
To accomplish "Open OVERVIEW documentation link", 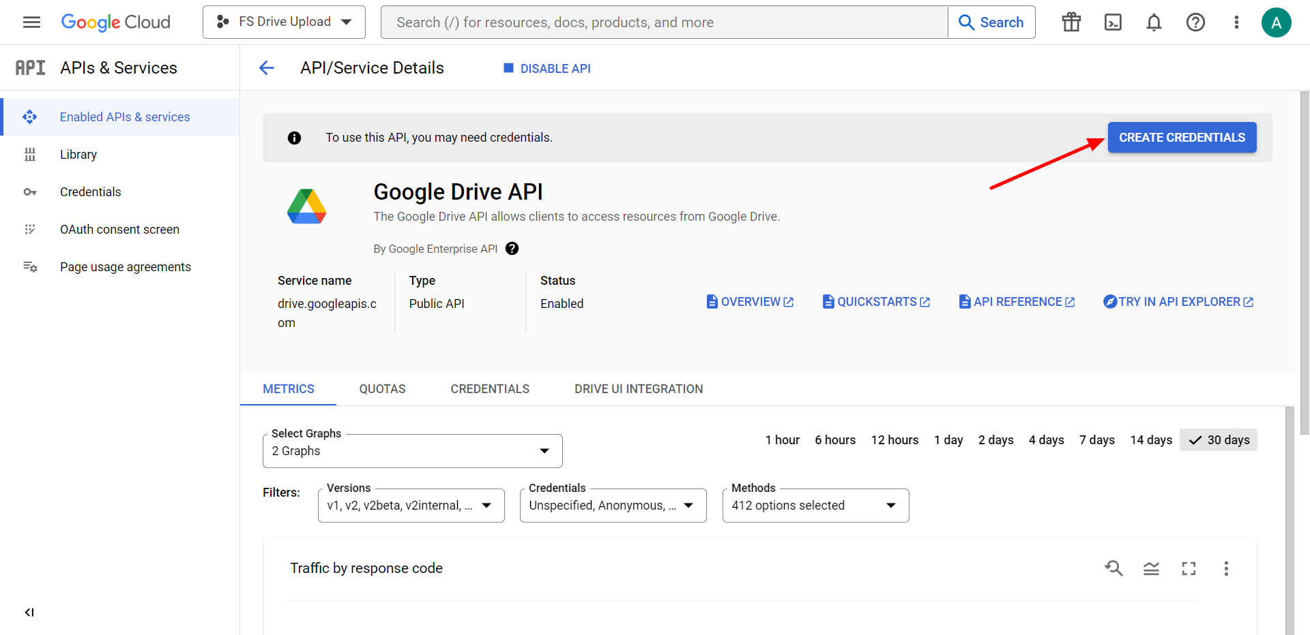I will [x=750, y=302].
